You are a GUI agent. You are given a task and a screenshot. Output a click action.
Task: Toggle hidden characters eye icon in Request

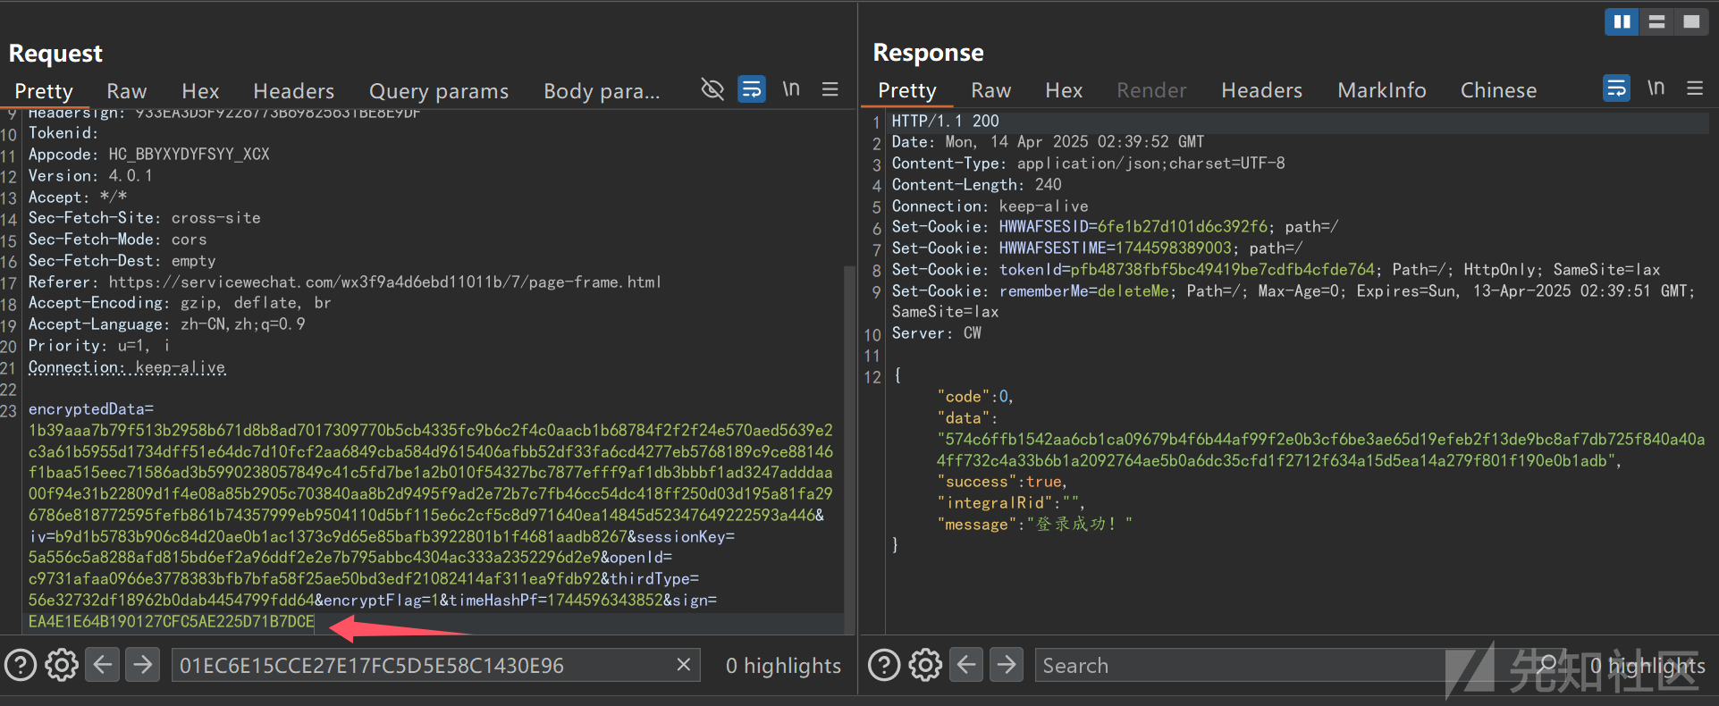pyautogui.click(x=712, y=89)
